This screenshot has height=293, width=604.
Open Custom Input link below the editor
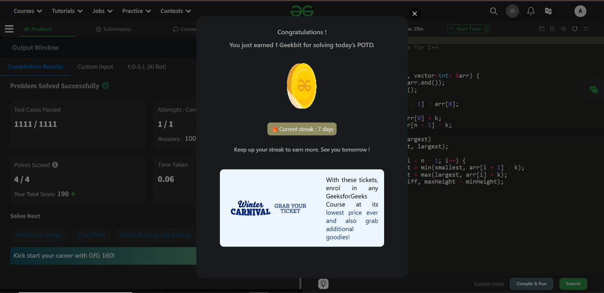point(489,284)
